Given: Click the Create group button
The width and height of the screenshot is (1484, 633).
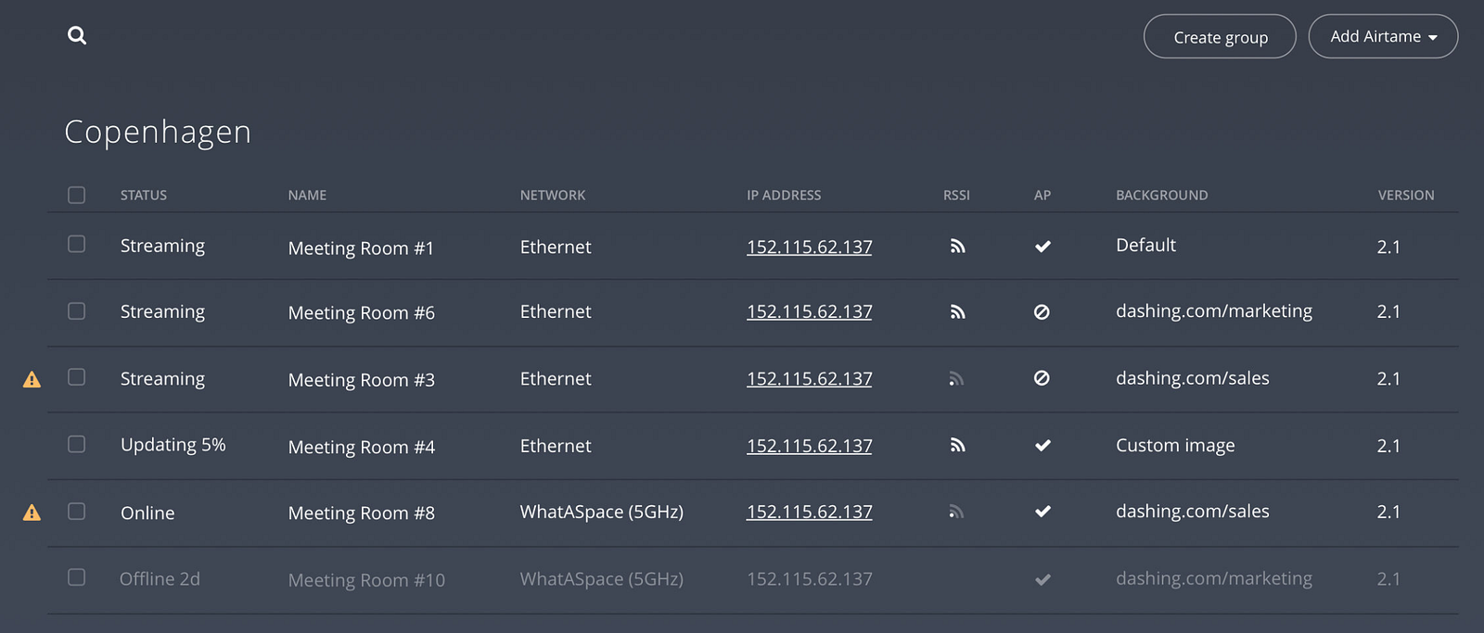Looking at the screenshot, I should point(1220,36).
